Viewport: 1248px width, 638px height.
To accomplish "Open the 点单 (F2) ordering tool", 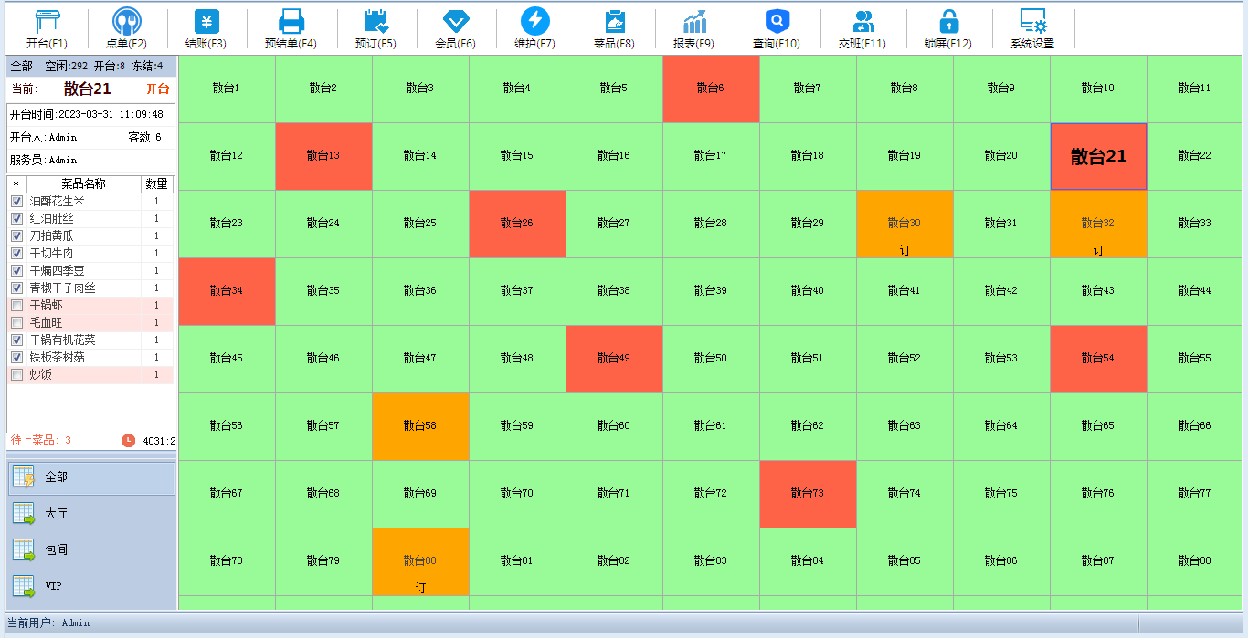I will pos(126,22).
